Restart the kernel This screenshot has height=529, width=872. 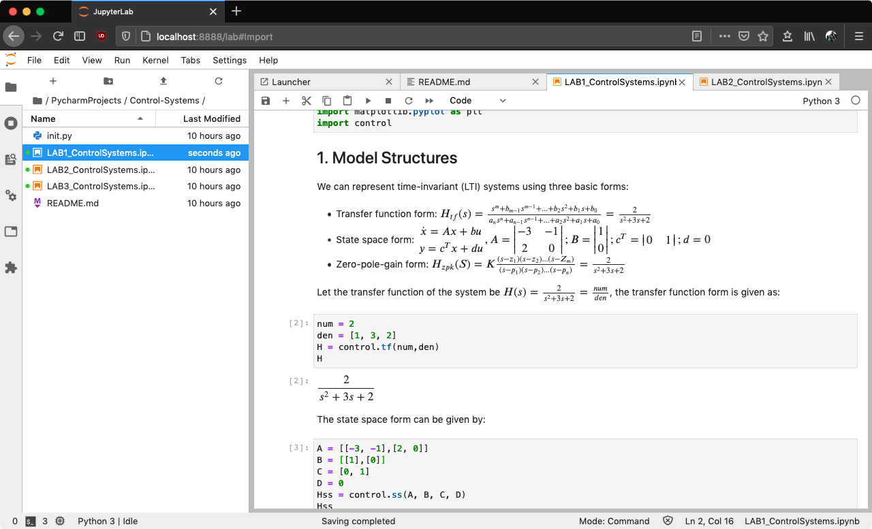pyautogui.click(x=408, y=100)
